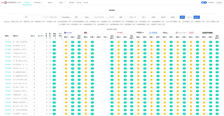Click the ZOZOTOWN logo header
This screenshot has width=224, height=116.
point(207,33)
